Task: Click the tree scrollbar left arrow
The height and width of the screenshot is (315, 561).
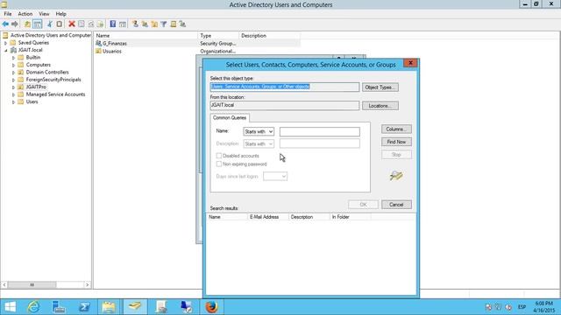Action: (x=4, y=284)
